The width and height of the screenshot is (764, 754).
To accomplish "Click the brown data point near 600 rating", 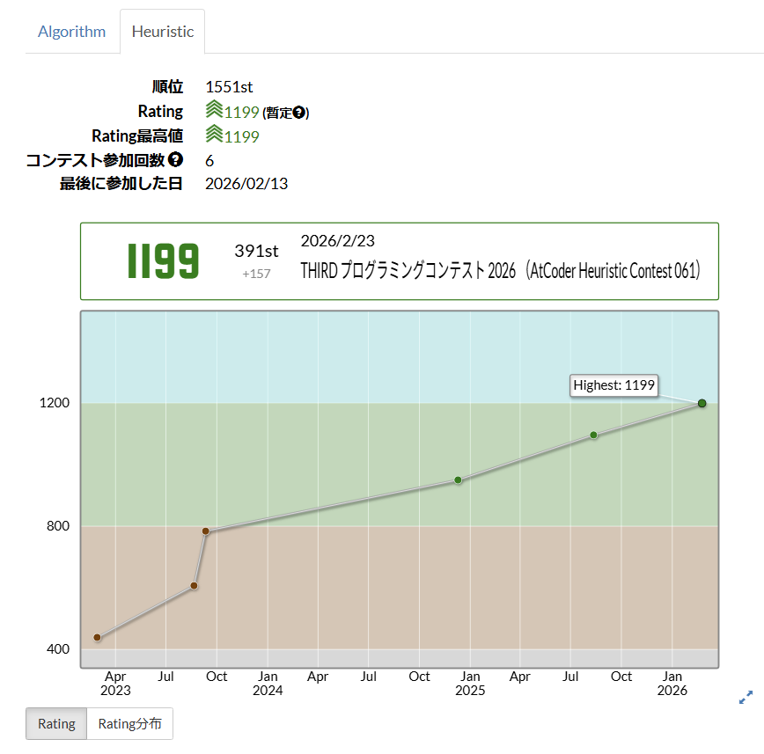I will click(194, 586).
